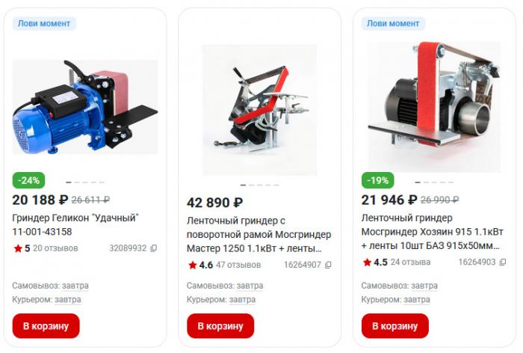The height and width of the screenshot is (353, 523).
Task: Click the 4.5 star rating icon
Action: click(x=367, y=263)
